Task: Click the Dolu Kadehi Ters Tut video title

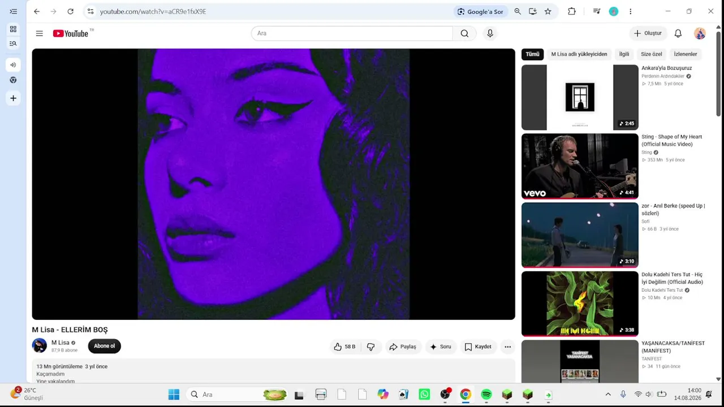Action: click(672, 278)
